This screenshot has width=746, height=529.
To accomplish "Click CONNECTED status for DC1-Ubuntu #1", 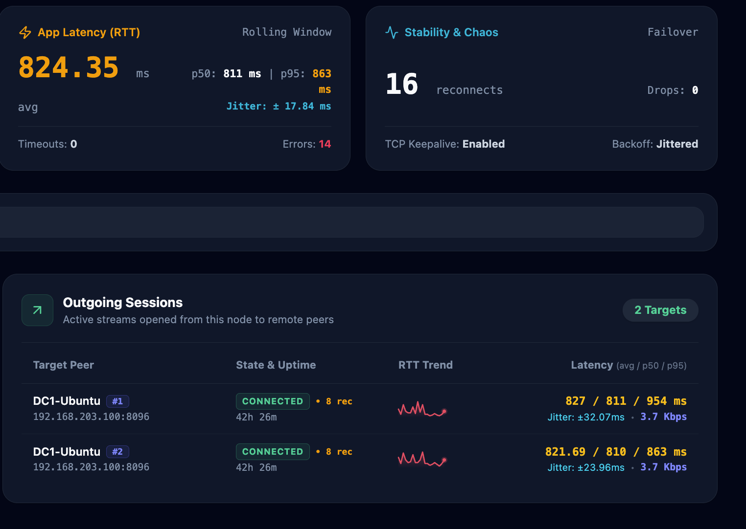I will [x=273, y=401].
